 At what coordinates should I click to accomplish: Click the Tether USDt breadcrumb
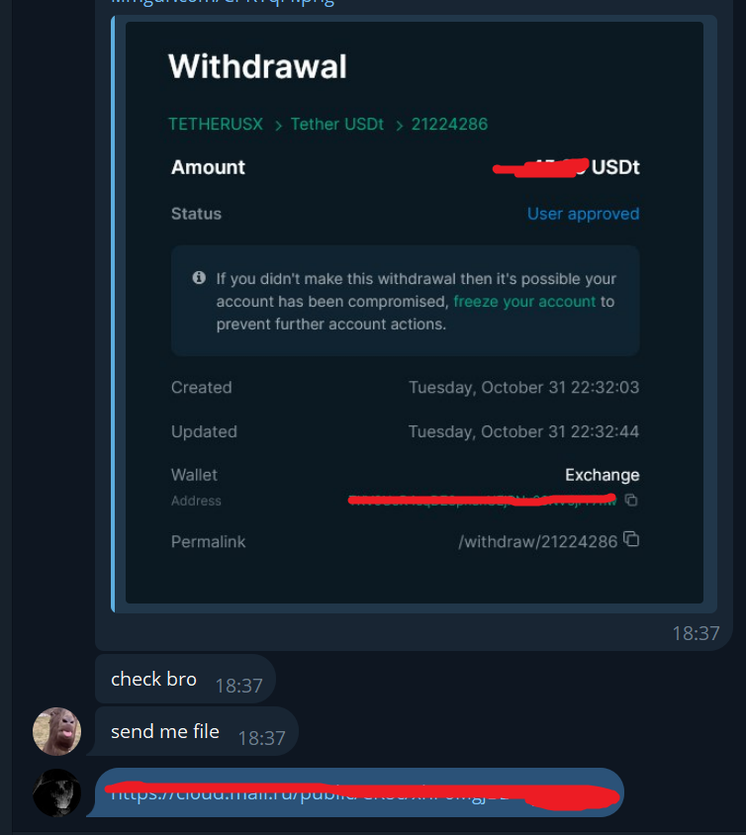(x=337, y=124)
